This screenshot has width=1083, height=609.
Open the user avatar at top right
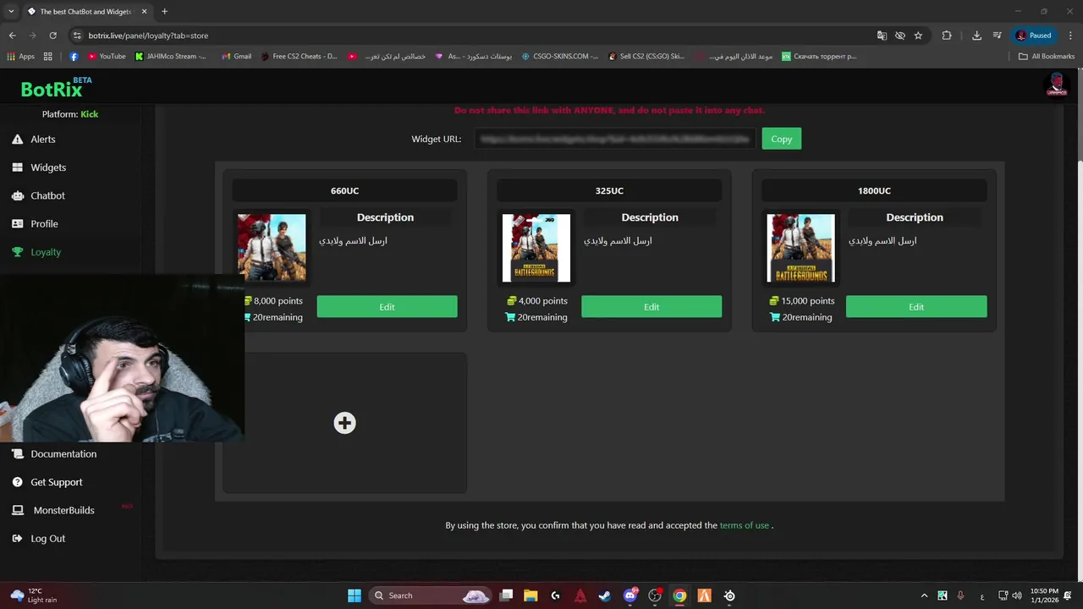point(1056,85)
